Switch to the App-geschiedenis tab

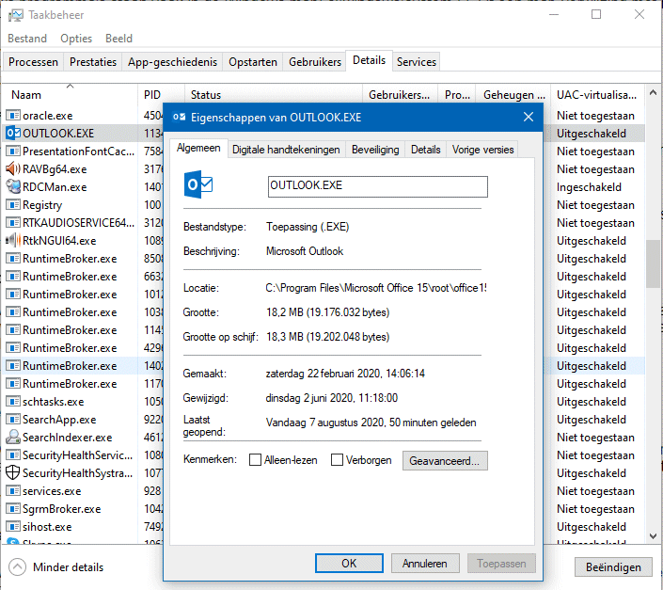pyautogui.click(x=172, y=62)
